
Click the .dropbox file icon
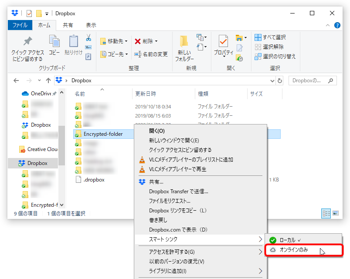click(x=78, y=179)
